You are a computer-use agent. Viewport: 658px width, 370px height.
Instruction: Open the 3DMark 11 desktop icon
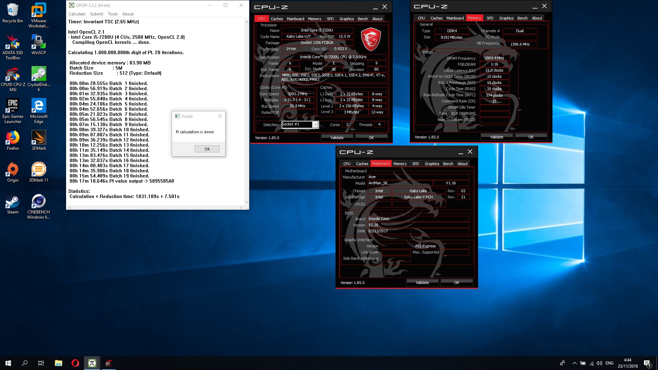click(38, 172)
